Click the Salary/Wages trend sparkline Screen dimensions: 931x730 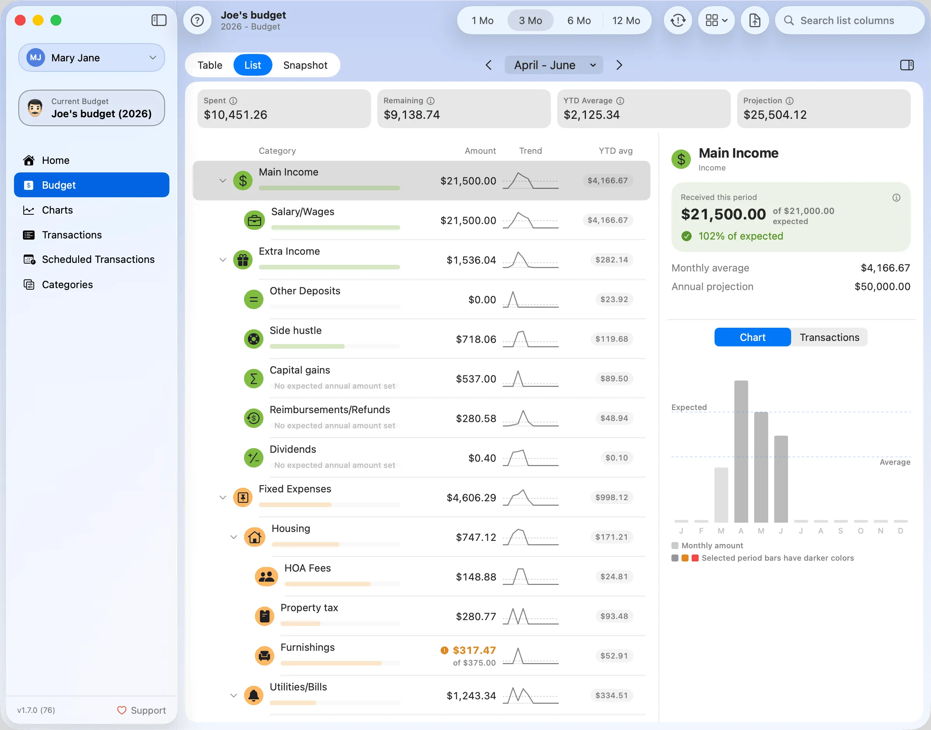[530, 221]
